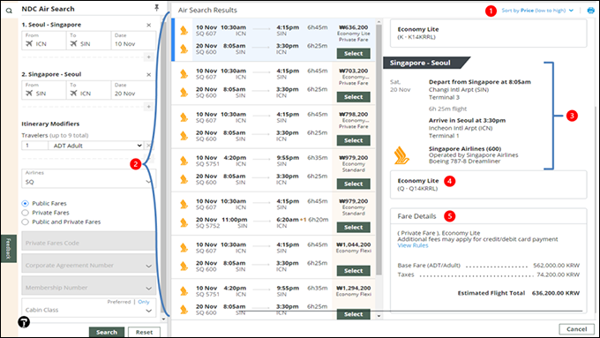
Task: Select the ₩1,294,200 Economy Flexi fare
Action: 353,314
